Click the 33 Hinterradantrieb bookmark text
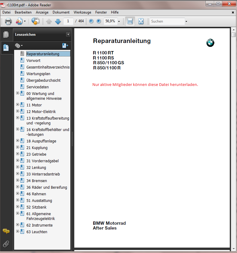 pos(43,174)
